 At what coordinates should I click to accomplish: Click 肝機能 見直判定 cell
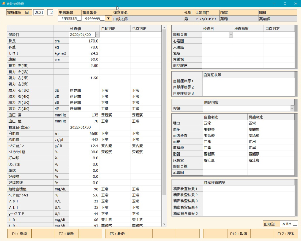(271, 148)
